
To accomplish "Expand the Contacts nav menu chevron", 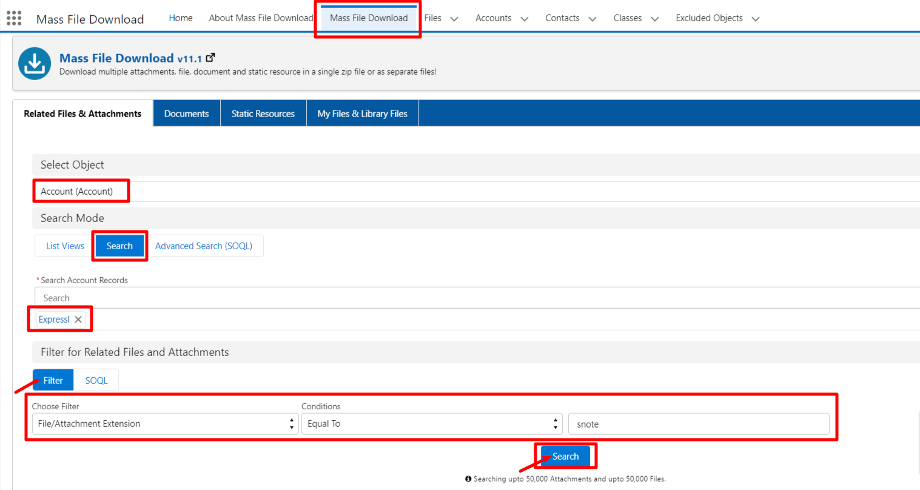I will tap(593, 19).
